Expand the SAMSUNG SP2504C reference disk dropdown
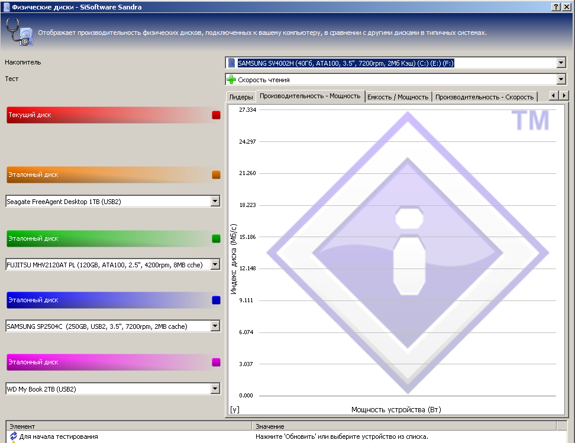 [215, 326]
